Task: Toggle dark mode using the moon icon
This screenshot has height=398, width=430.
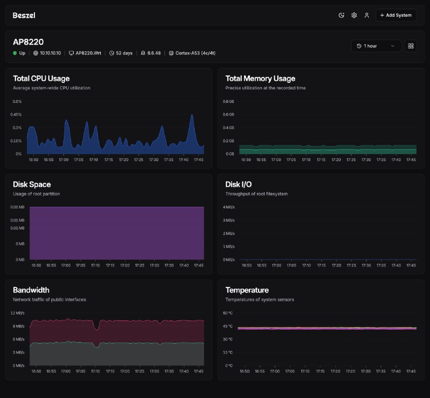Action: click(341, 15)
